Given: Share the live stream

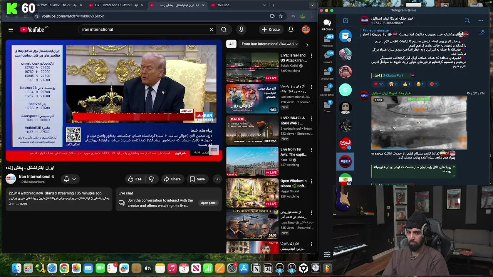Looking at the screenshot, I should tap(172, 179).
